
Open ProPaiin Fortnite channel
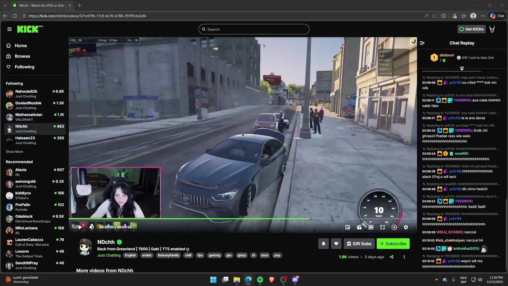35,207
